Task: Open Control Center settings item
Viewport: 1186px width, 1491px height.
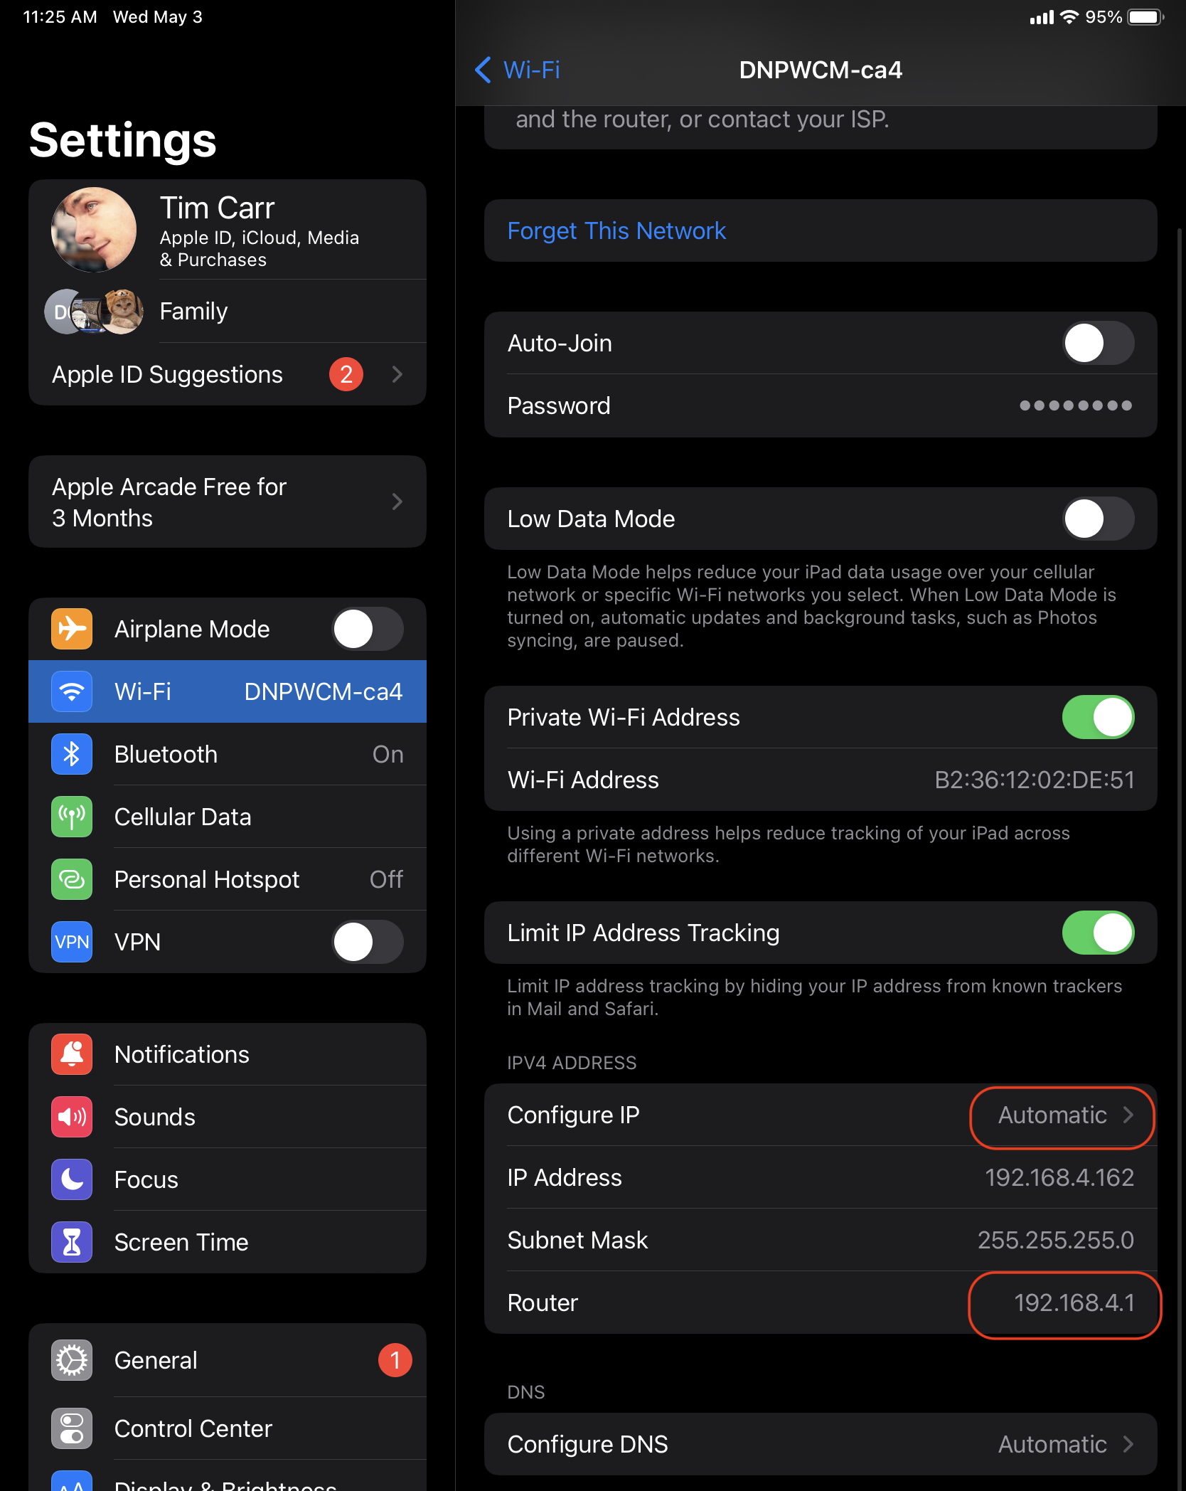Action: coord(228,1428)
